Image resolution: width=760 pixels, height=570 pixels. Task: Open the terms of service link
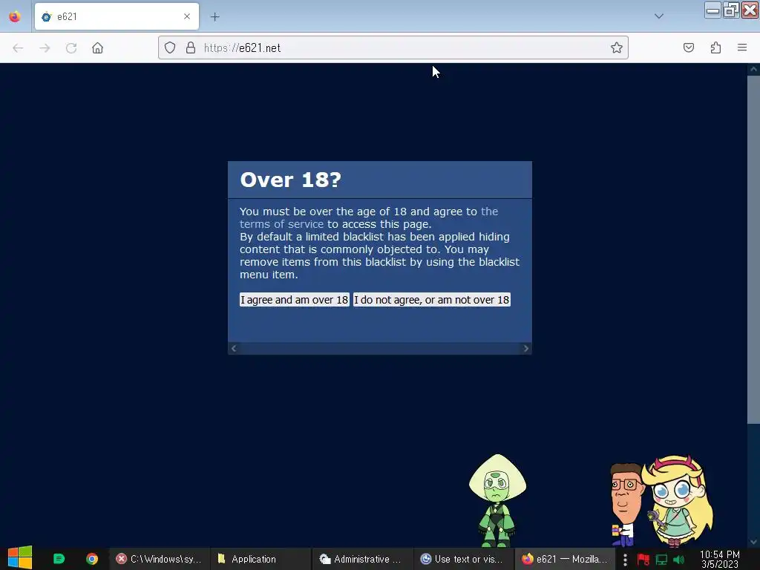[x=281, y=224]
